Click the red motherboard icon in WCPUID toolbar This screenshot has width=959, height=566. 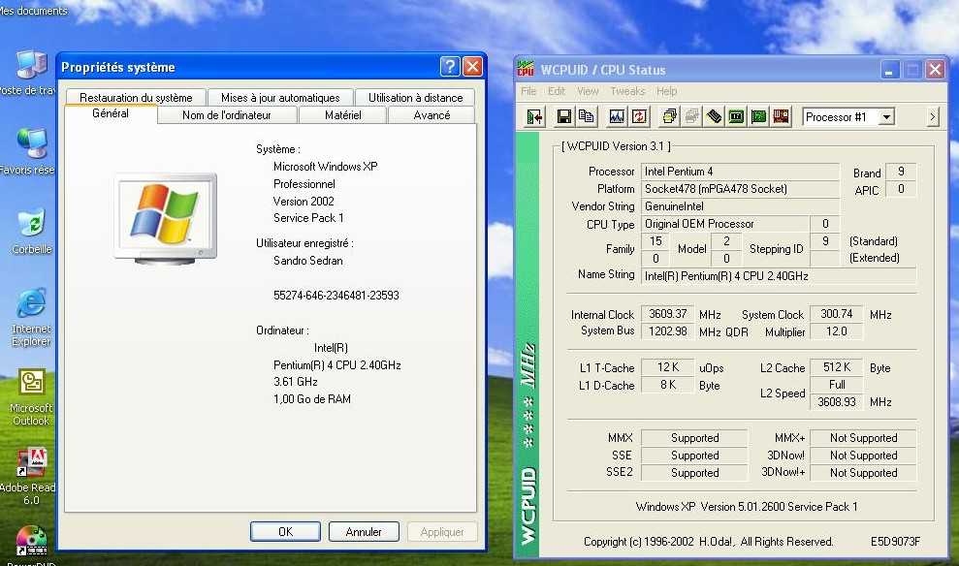click(x=781, y=116)
